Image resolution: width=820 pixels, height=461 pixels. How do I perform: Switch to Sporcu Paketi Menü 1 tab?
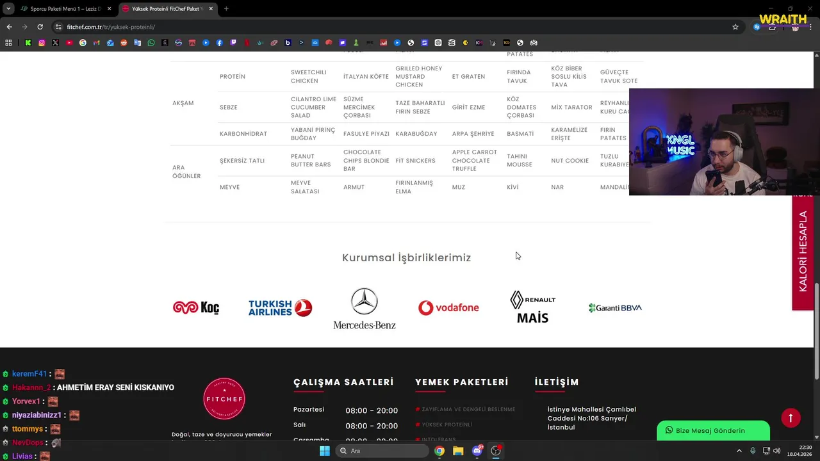pos(65,9)
